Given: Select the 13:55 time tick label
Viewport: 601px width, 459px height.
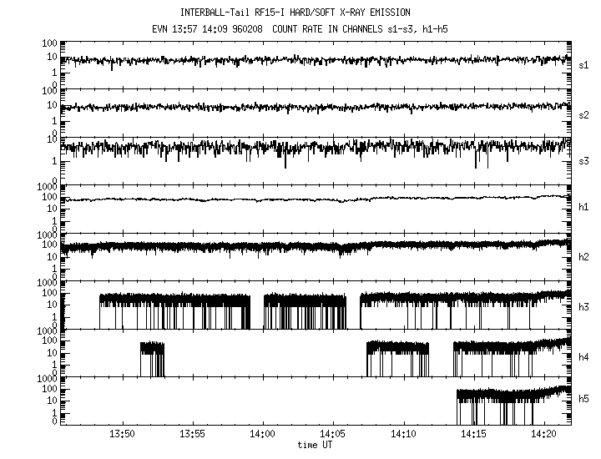Looking at the screenshot, I should point(192,435).
